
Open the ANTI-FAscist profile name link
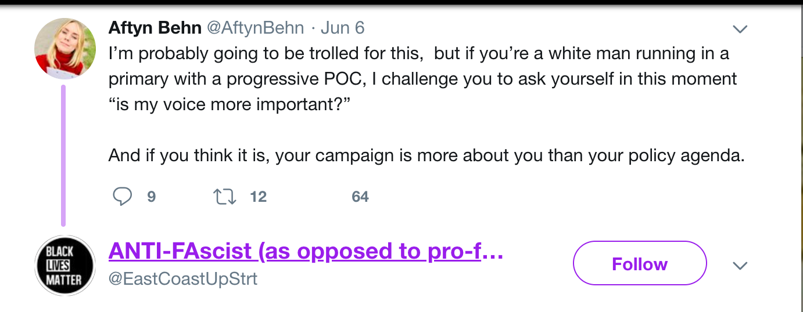tap(306, 251)
